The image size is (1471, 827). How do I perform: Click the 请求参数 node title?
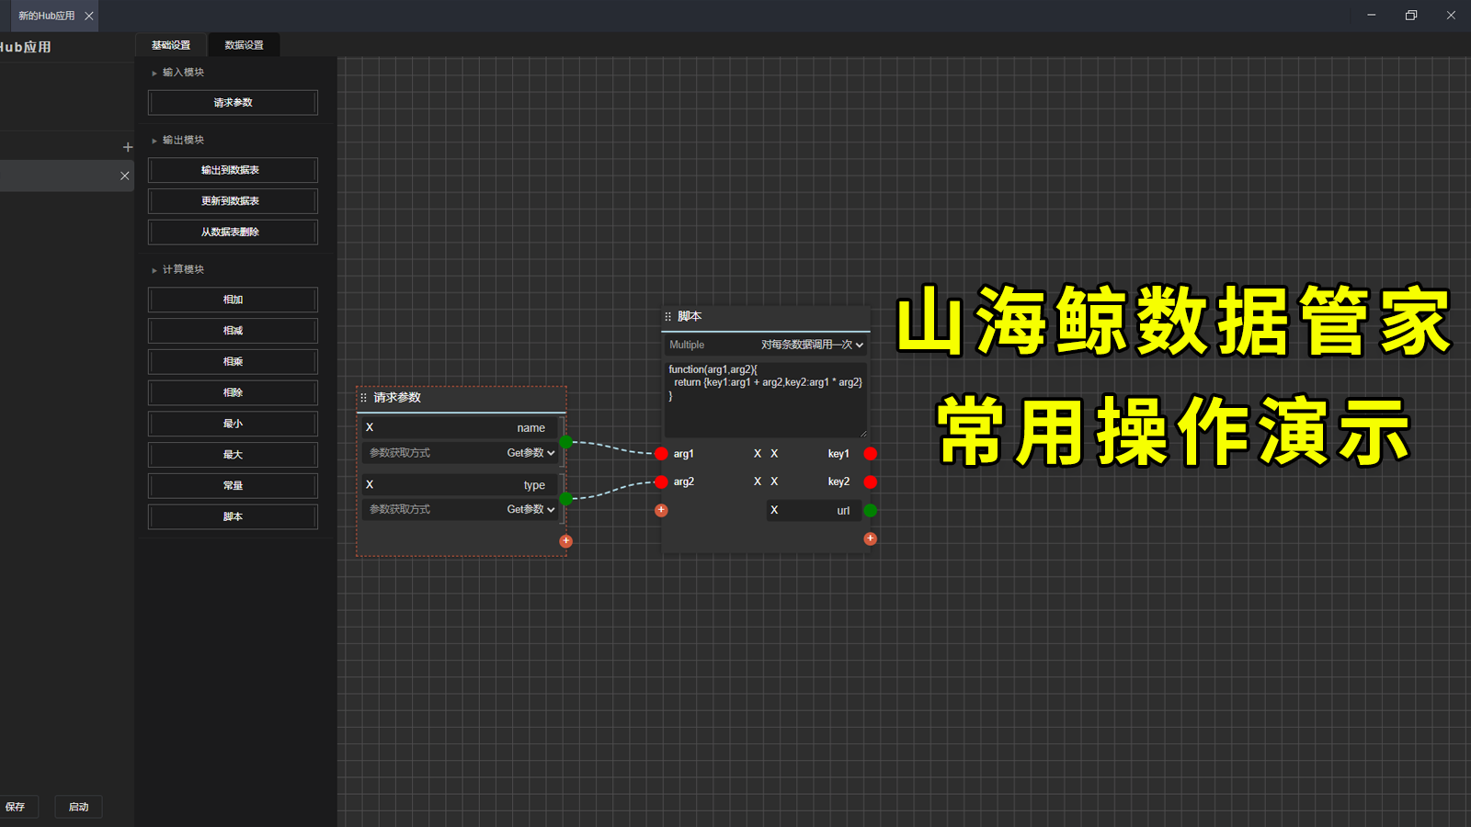397,398
